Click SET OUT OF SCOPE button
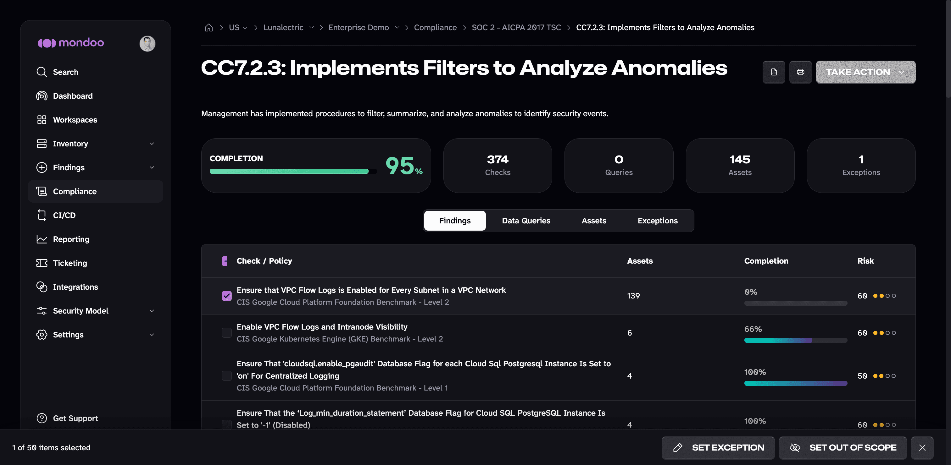 843,448
